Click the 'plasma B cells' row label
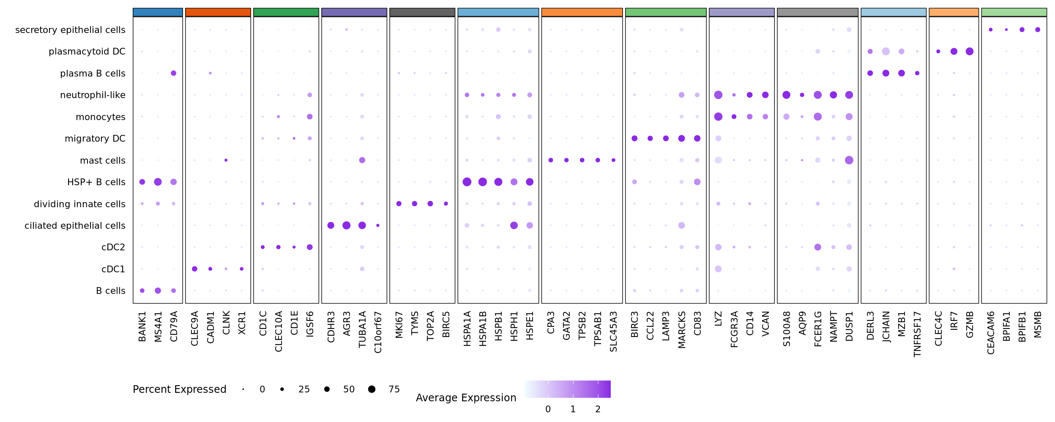 click(x=93, y=74)
